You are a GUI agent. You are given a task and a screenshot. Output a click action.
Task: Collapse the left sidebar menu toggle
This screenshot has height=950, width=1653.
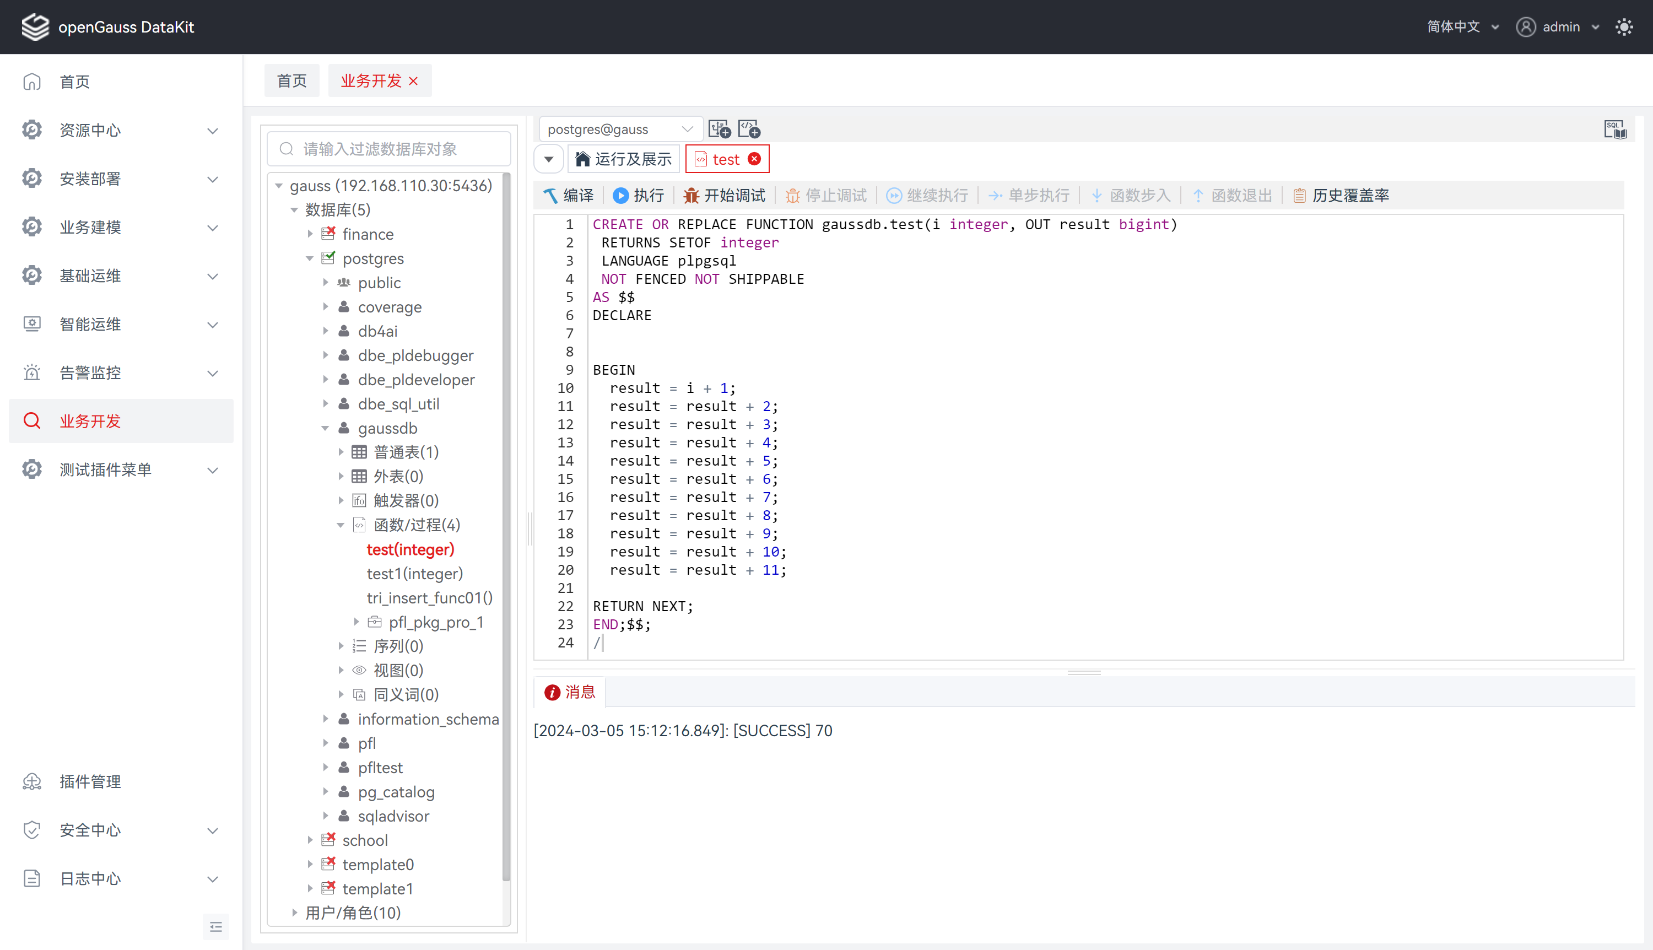(216, 926)
